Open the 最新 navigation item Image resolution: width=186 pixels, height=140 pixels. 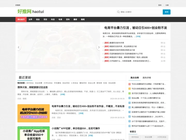click(75, 19)
